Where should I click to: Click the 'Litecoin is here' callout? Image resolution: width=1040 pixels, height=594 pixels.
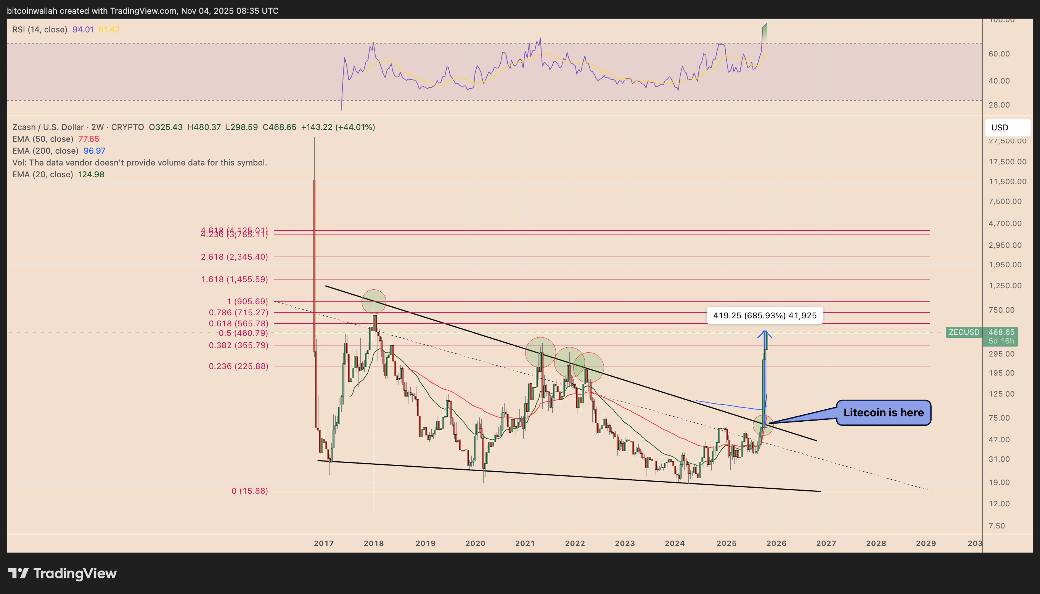coord(883,413)
